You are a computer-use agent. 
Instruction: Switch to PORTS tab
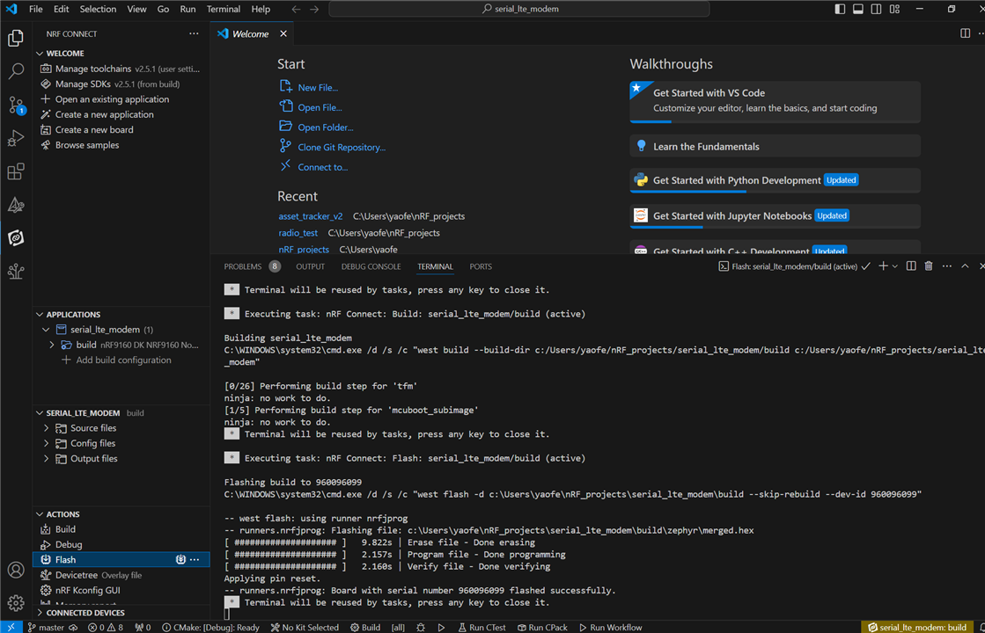click(x=481, y=266)
